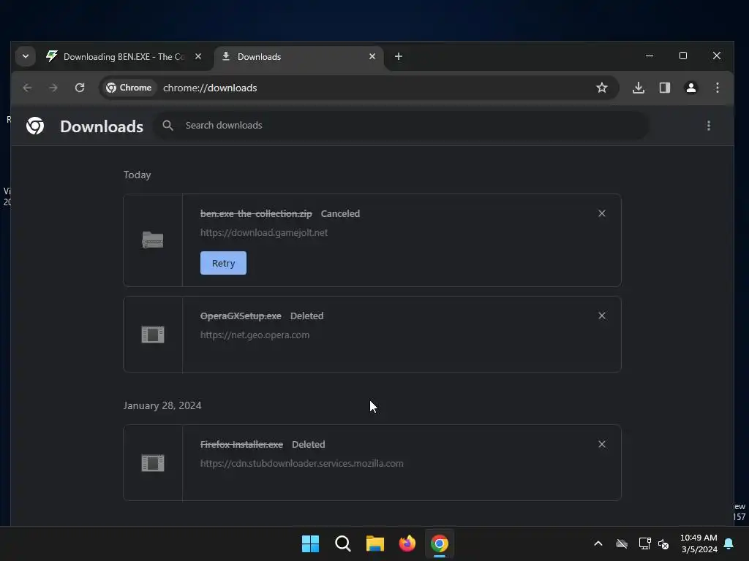Open the net.geo.opera.com source link
749x561 pixels.
[x=255, y=335]
